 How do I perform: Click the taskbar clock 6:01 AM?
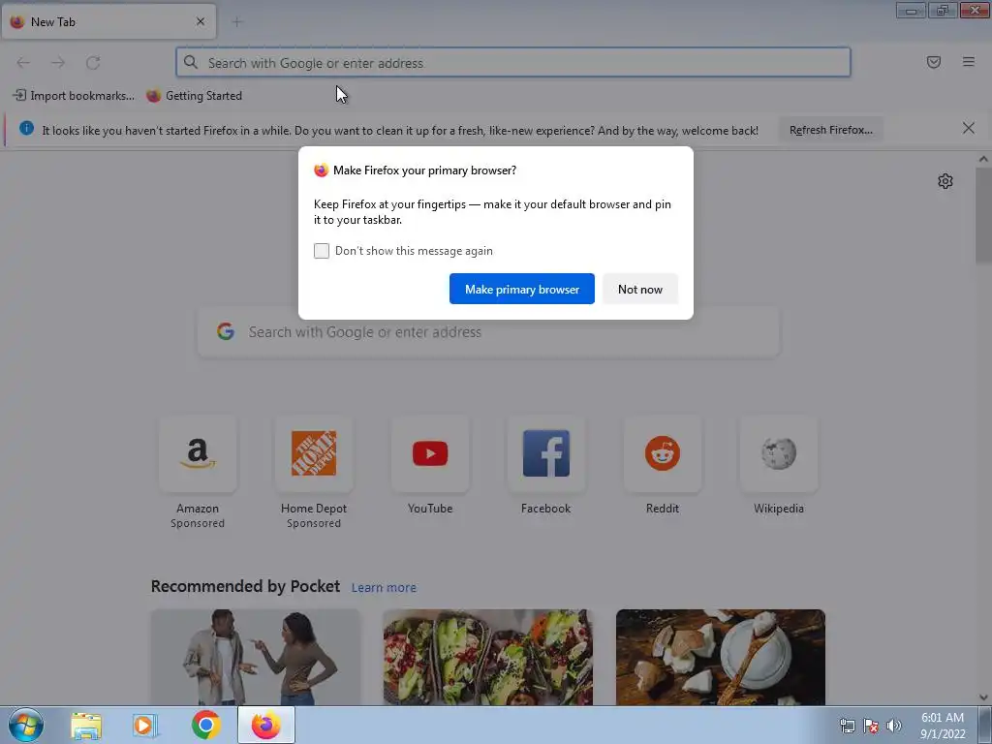point(943,725)
